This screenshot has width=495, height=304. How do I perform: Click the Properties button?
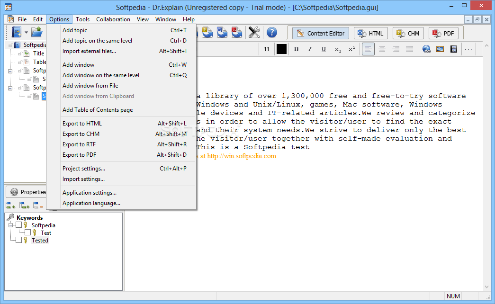click(27, 192)
